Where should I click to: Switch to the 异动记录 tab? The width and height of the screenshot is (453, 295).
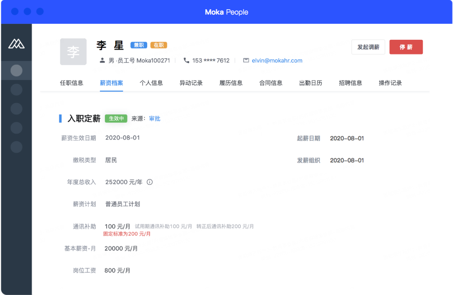(x=191, y=83)
